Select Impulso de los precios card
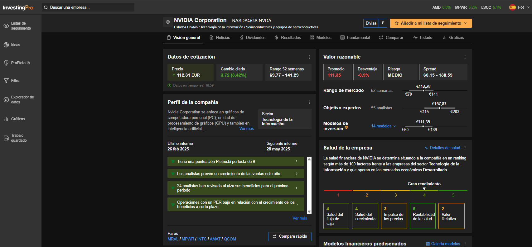The height and width of the screenshot is (247, 532). (x=394, y=216)
